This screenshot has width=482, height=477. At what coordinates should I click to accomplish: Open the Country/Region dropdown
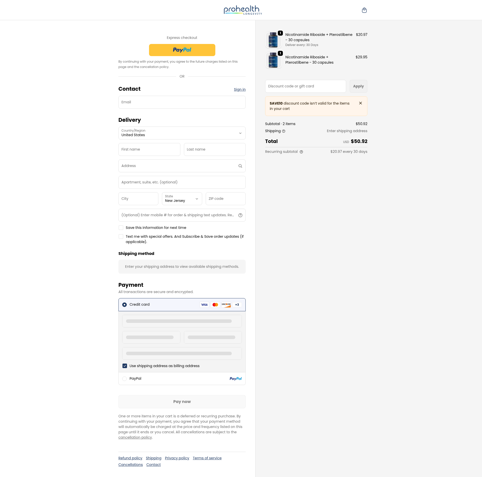(182, 133)
